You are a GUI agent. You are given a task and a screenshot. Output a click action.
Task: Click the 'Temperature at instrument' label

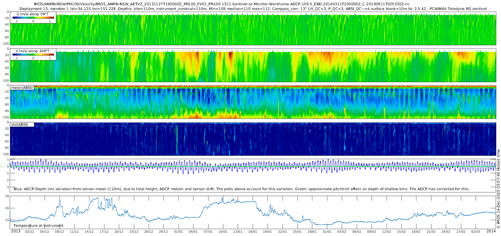coord(38,226)
